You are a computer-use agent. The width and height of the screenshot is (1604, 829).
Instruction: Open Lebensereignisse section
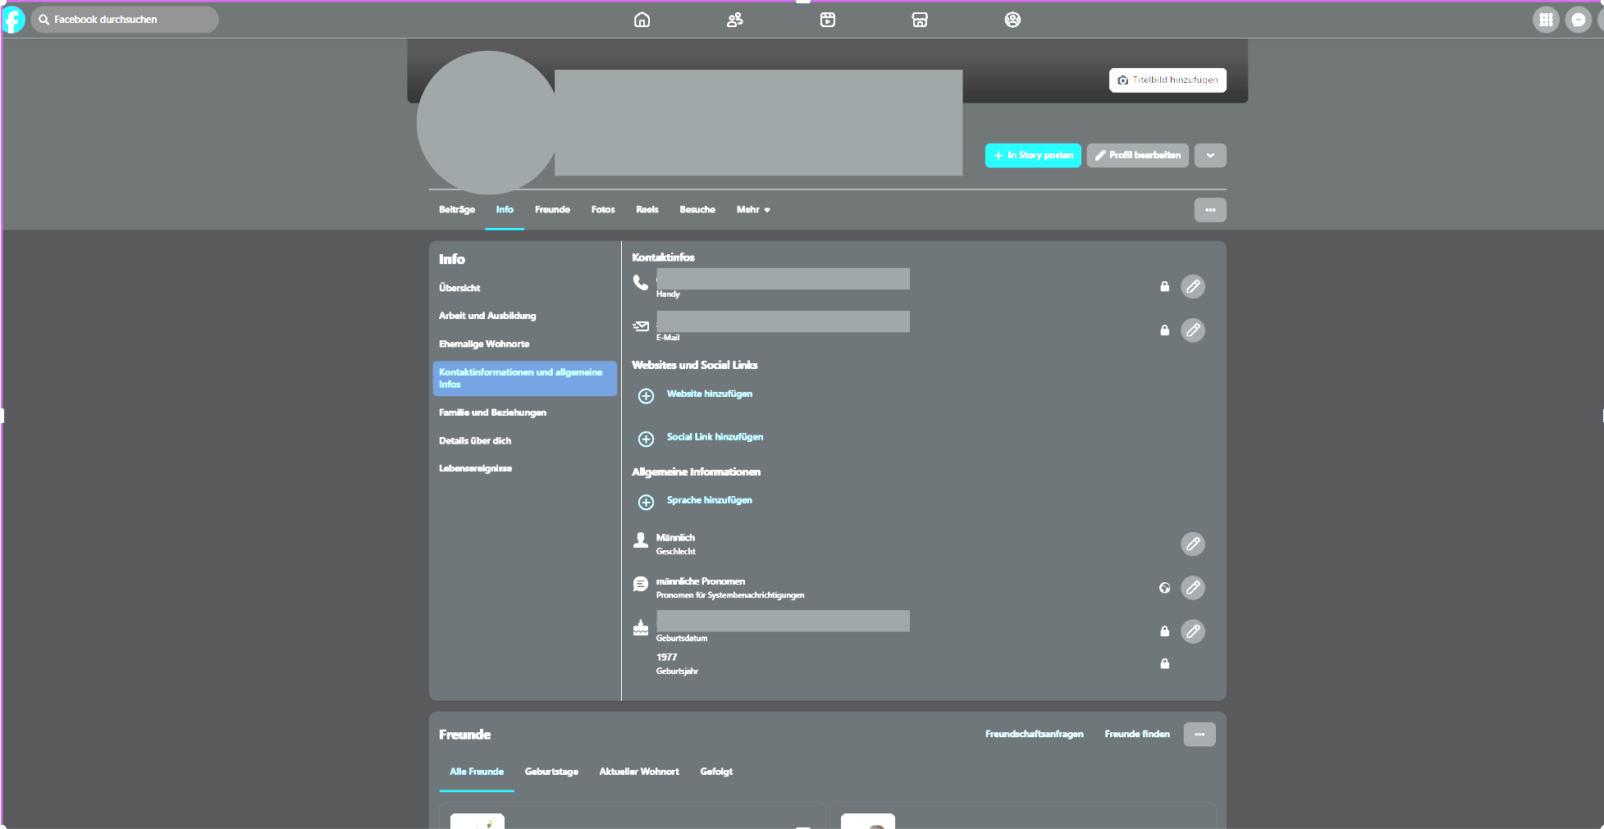(x=475, y=468)
